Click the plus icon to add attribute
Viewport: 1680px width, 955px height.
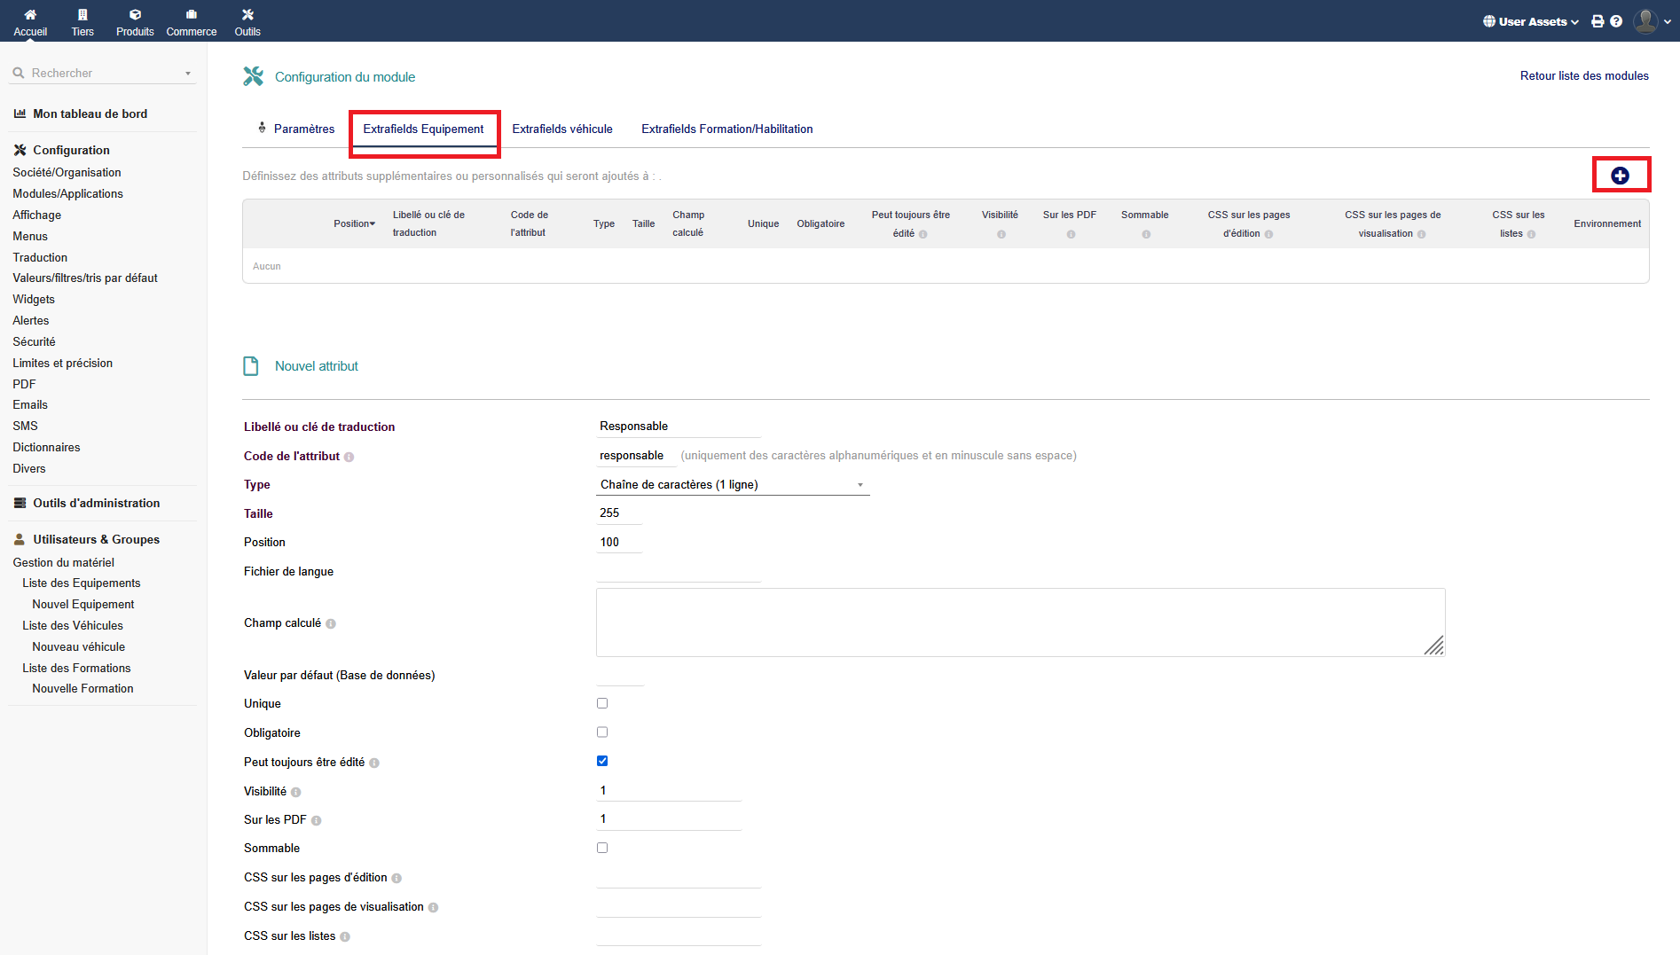[x=1620, y=176]
